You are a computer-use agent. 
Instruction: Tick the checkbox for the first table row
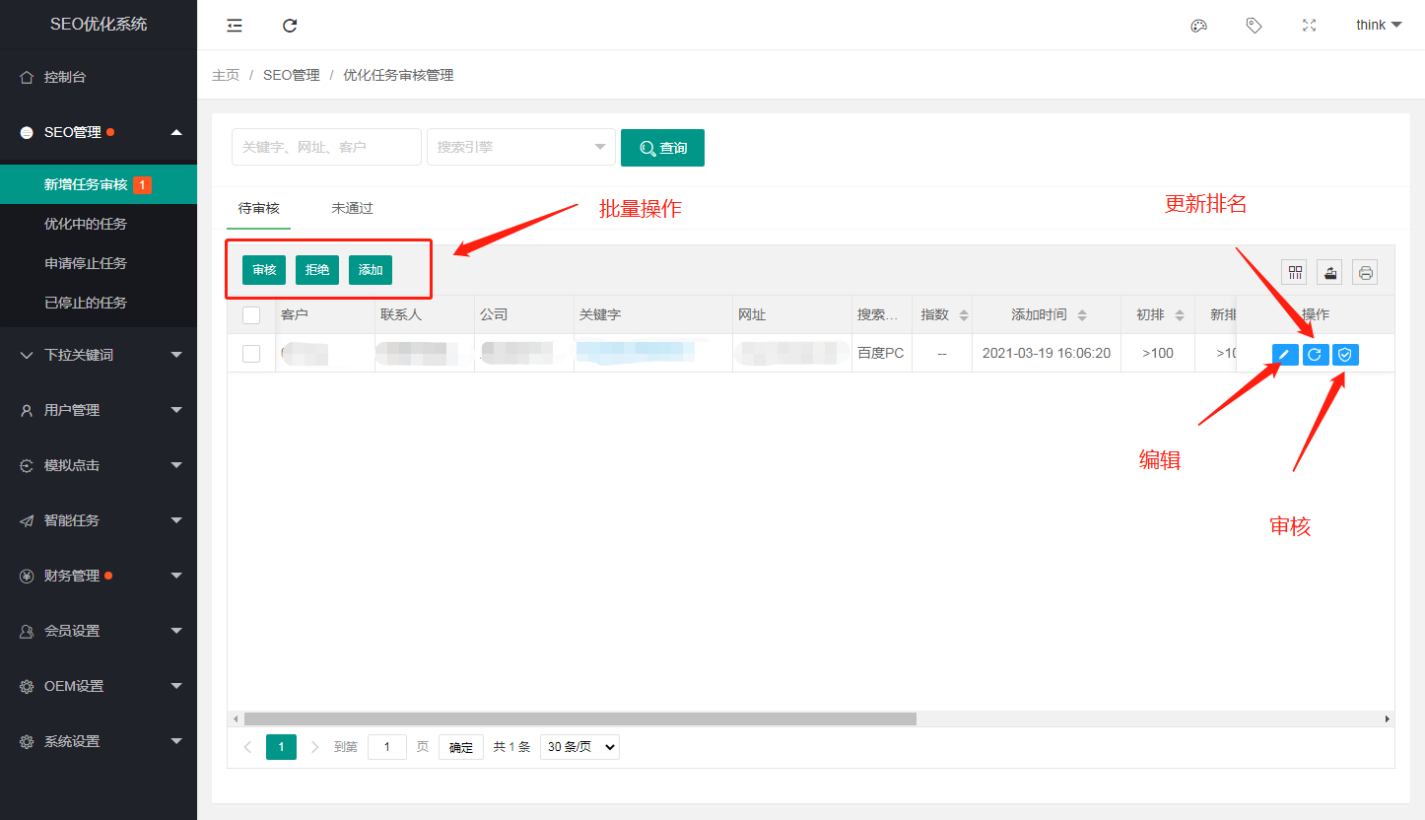pyautogui.click(x=251, y=354)
